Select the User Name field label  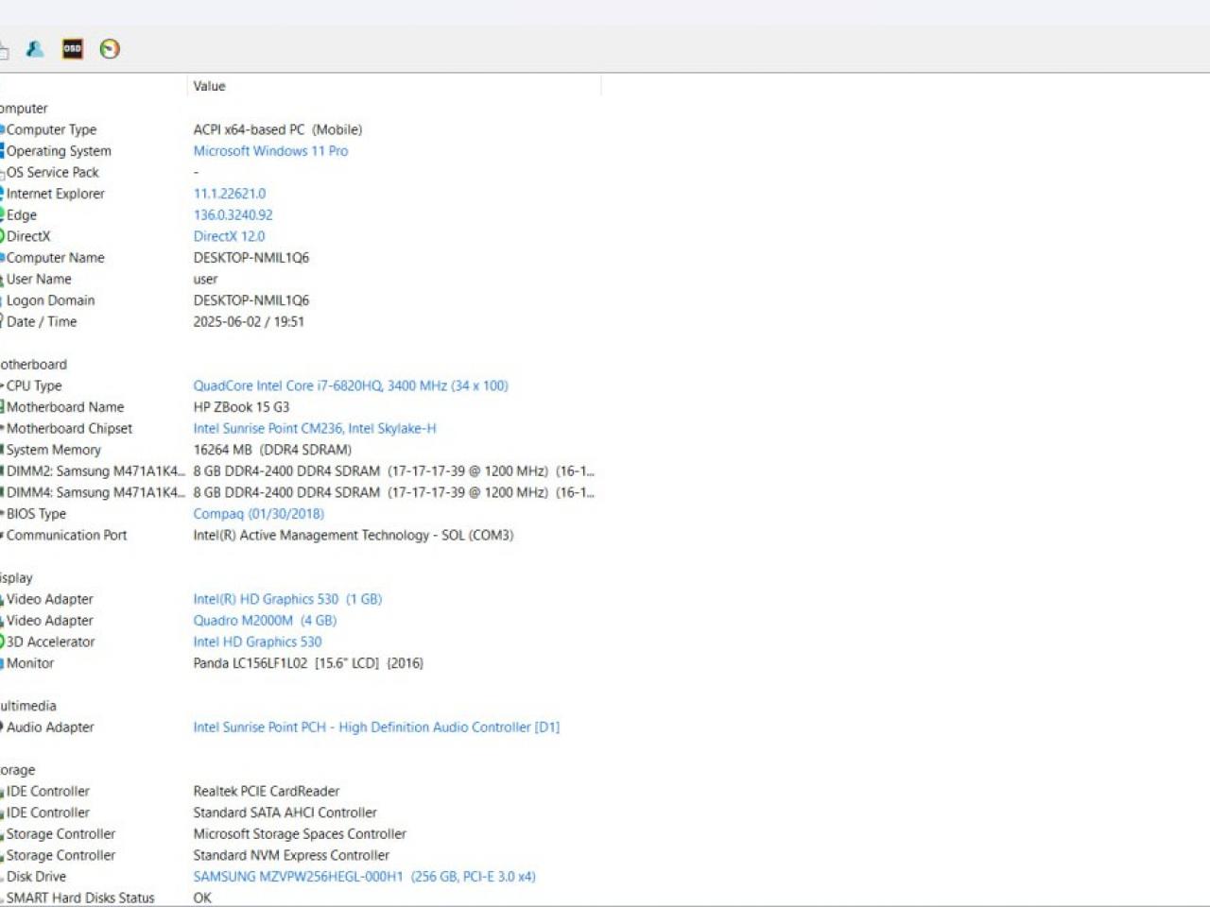click(39, 279)
